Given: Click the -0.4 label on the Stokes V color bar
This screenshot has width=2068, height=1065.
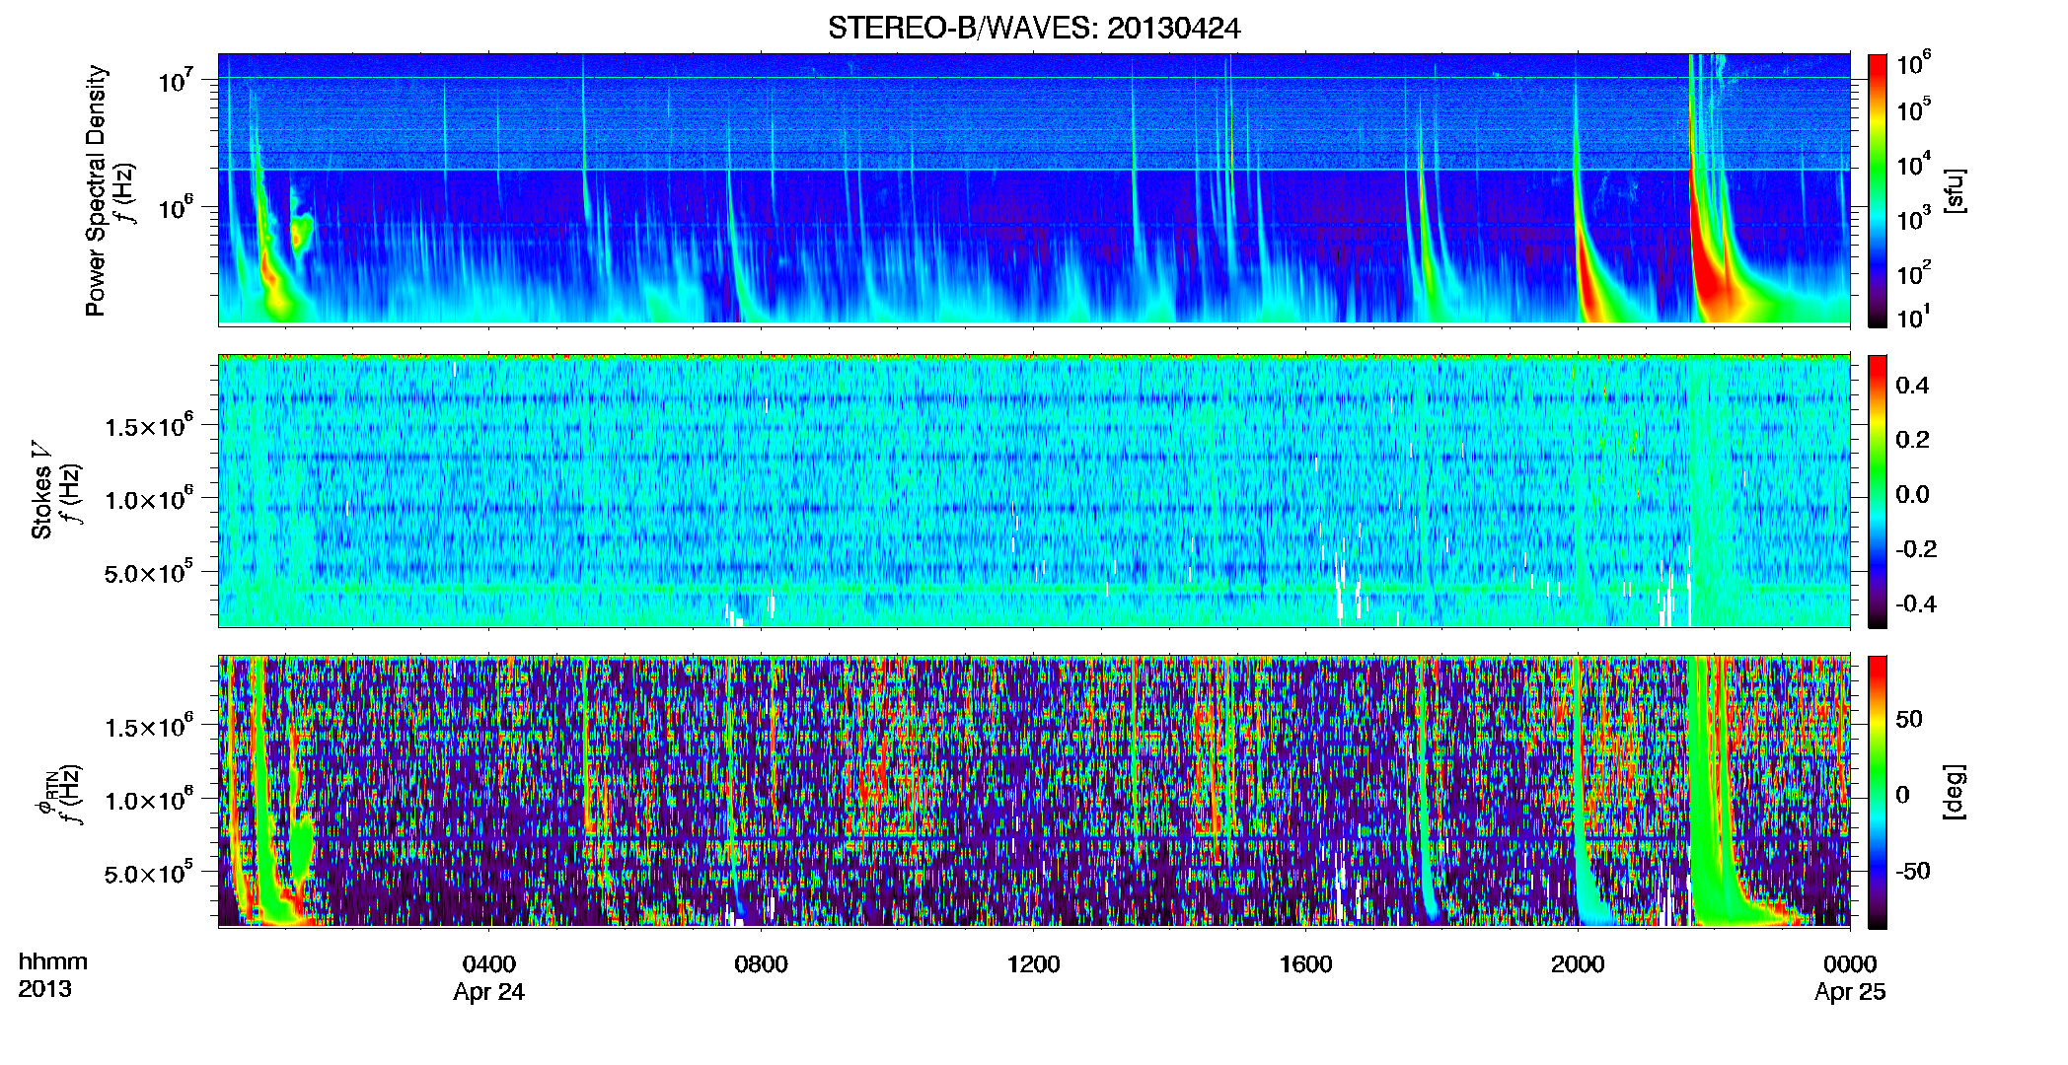Looking at the screenshot, I should coord(1916,603).
